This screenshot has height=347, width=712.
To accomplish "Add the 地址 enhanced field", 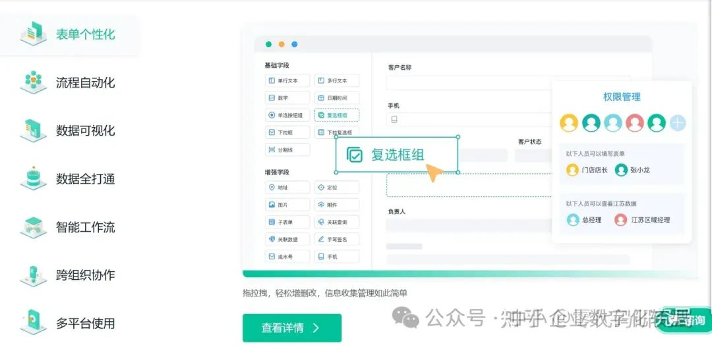I will (287, 188).
